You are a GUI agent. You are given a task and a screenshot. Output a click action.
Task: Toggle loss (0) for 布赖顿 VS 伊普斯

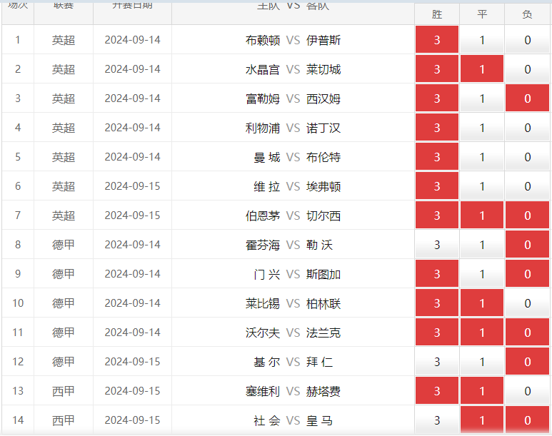(x=527, y=39)
